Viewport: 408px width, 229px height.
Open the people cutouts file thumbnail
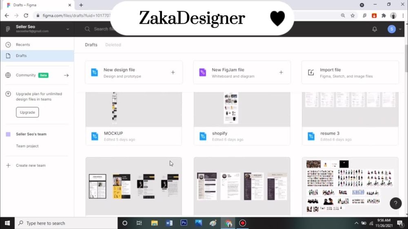(x=350, y=186)
